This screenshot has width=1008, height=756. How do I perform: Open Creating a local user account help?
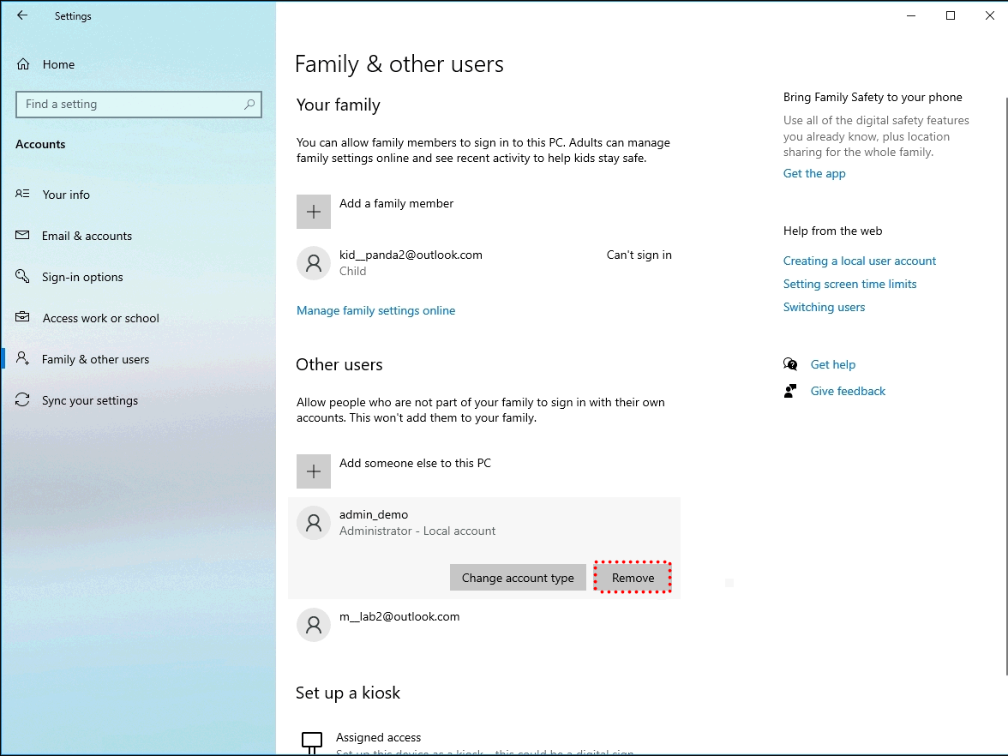click(860, 261)
